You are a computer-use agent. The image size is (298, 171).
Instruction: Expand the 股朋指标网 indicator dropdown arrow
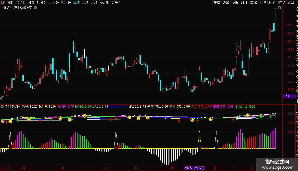2,107
